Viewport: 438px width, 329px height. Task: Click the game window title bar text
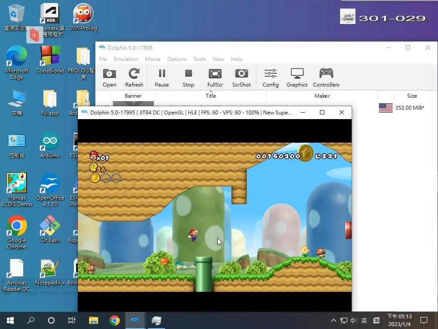191,113
